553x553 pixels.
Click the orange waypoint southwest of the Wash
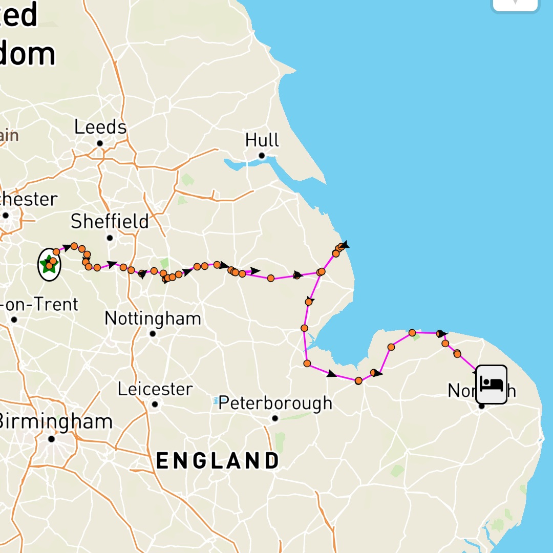click(x=307, y=363)
